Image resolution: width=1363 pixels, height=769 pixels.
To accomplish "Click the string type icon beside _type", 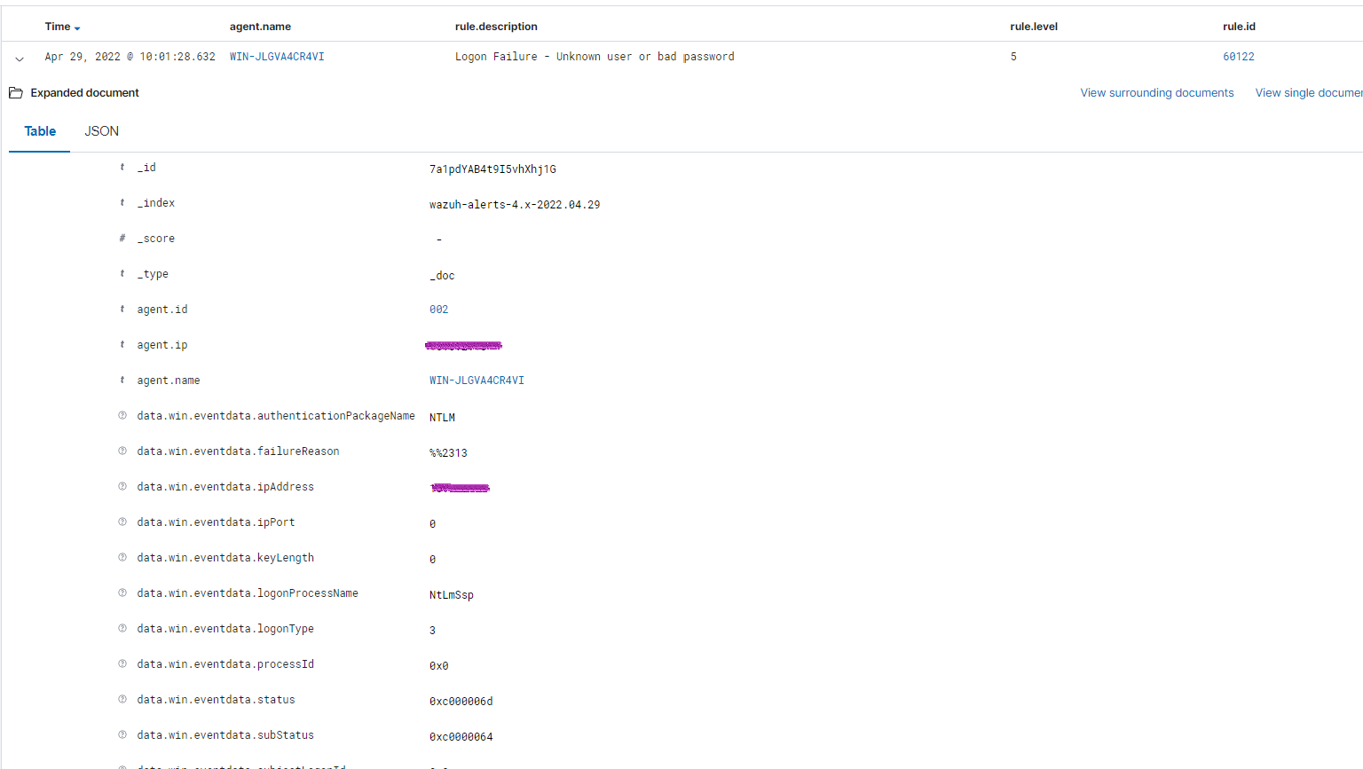I will [x=122, y=273].
